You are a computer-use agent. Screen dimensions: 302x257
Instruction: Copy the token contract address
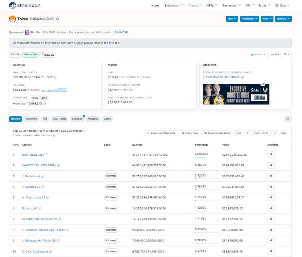[242, 77]
